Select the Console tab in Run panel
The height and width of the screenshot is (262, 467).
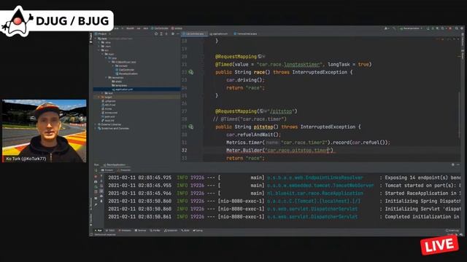coord(107,170)
